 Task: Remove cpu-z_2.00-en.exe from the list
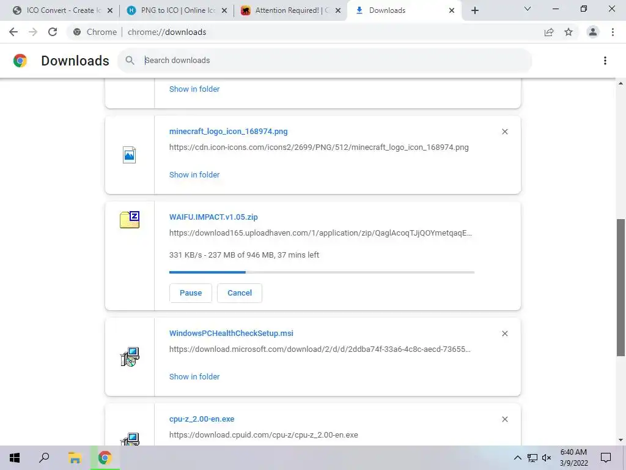(504, 419)
